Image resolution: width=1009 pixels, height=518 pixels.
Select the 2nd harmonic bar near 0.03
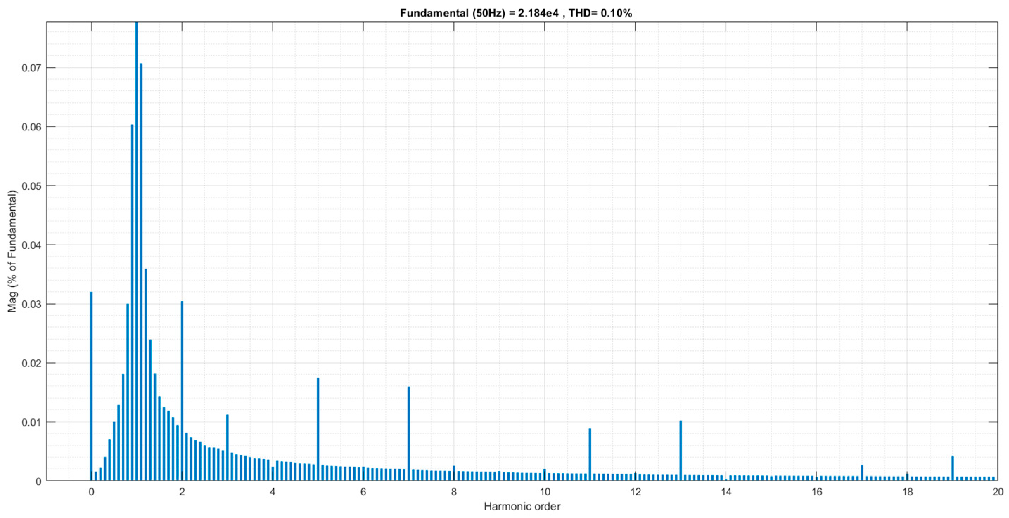pos(182,391)
